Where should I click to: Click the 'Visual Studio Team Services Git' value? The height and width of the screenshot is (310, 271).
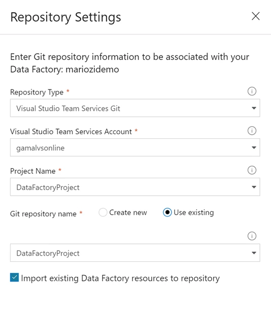(68, 108)
